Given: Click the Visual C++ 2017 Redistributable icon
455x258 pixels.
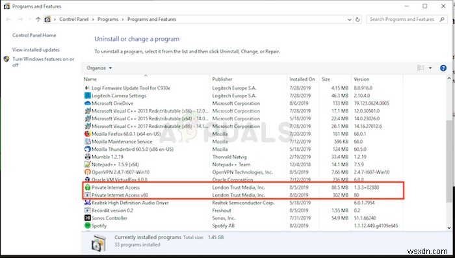Looking at the screenshot, I should (x=87, y=126).
